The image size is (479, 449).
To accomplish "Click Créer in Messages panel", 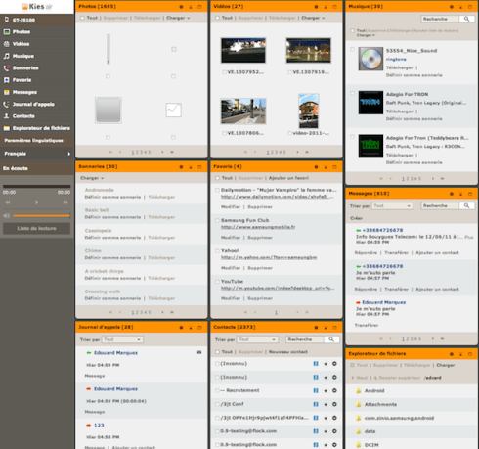I will click(357, 218).
